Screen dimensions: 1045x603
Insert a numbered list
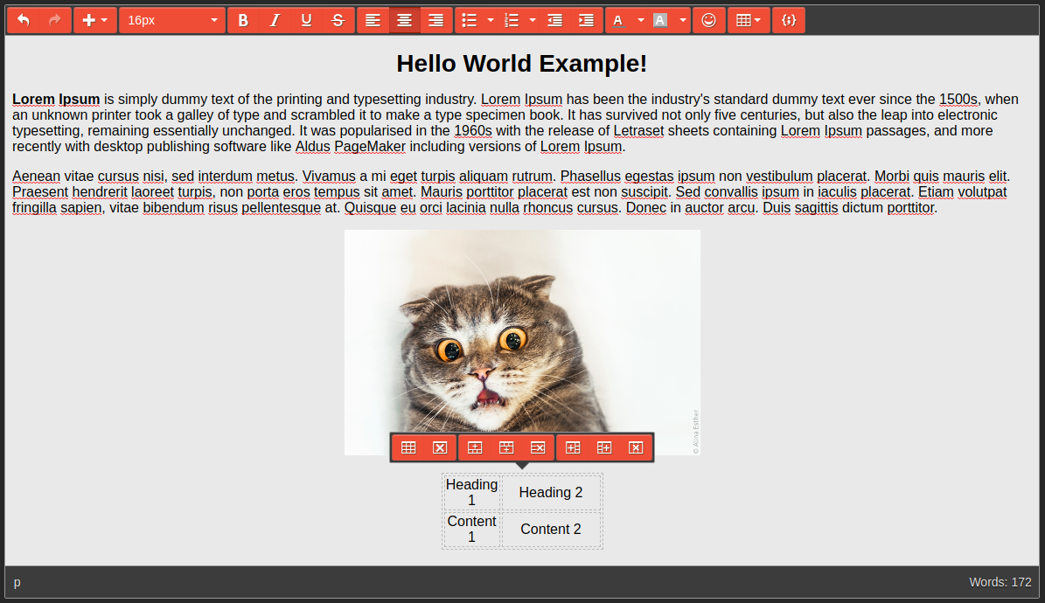(512, 21)
